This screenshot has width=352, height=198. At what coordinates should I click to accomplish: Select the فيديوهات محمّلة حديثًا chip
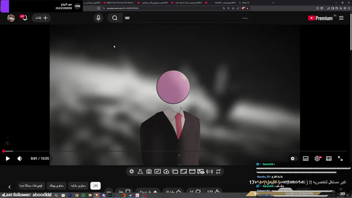point(31,186)
